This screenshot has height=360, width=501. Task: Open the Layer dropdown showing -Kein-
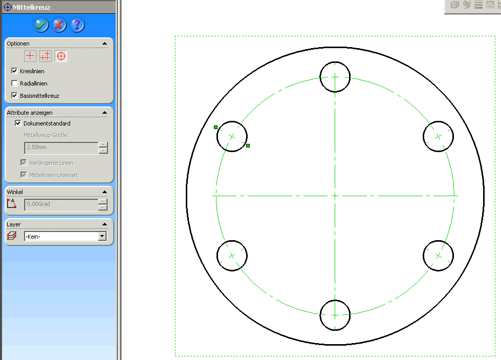coord(102,236)
